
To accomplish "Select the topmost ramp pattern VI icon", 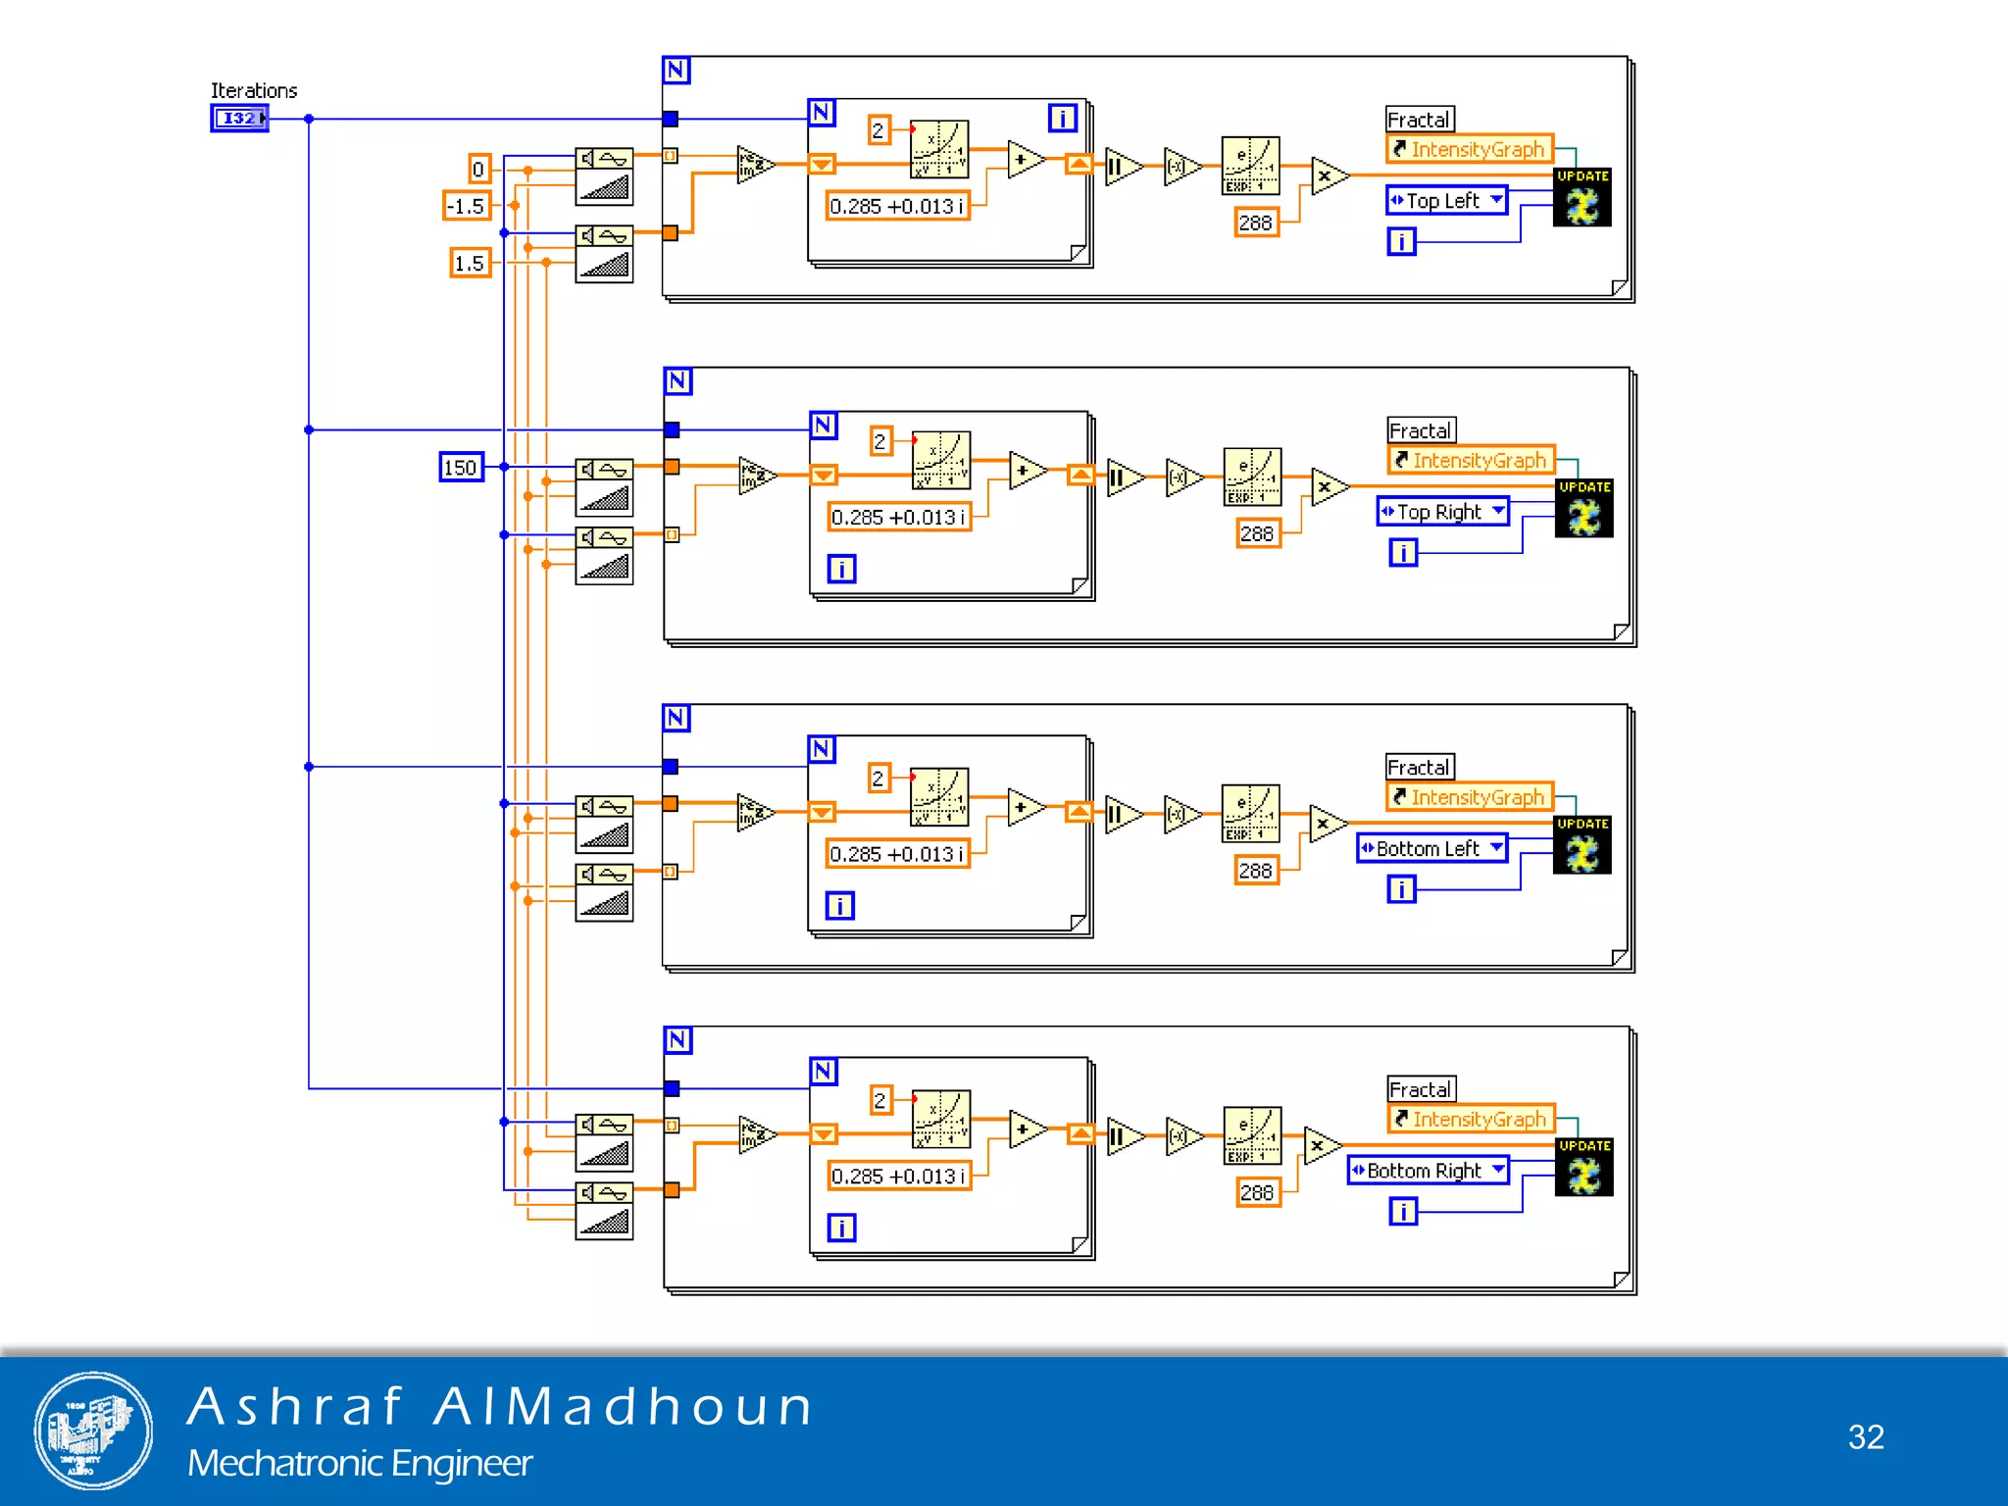I will [x=604, y=175].
